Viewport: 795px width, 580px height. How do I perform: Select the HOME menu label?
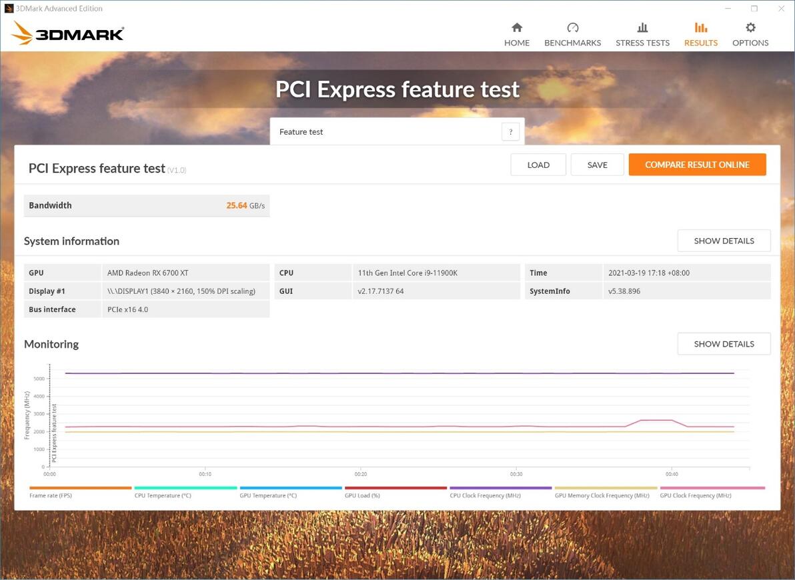pyautogui.click(x=517, y=43)
